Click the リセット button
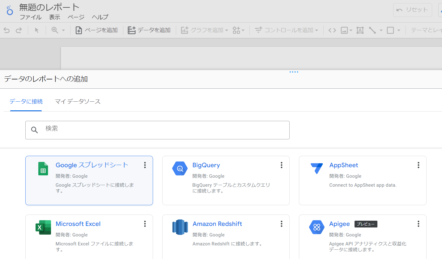Viewport: 442px width, 259px height. (x=412, y=10)
